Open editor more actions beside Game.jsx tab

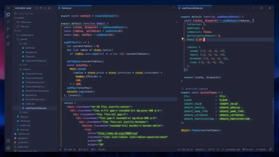(173, 8)
